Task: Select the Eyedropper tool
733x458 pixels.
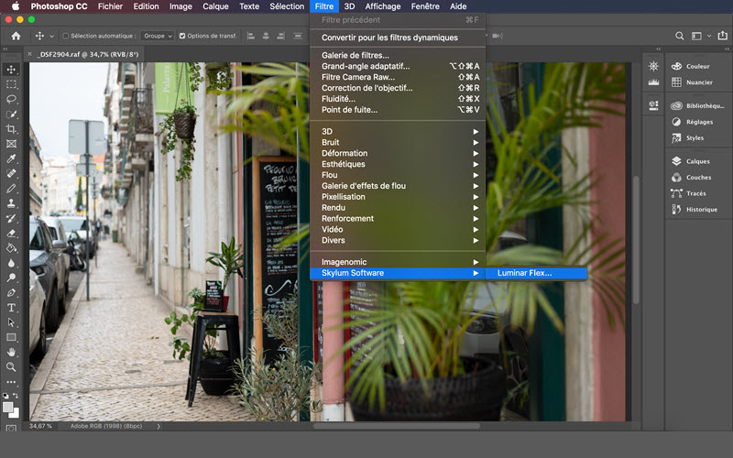Action: (11, 158)
